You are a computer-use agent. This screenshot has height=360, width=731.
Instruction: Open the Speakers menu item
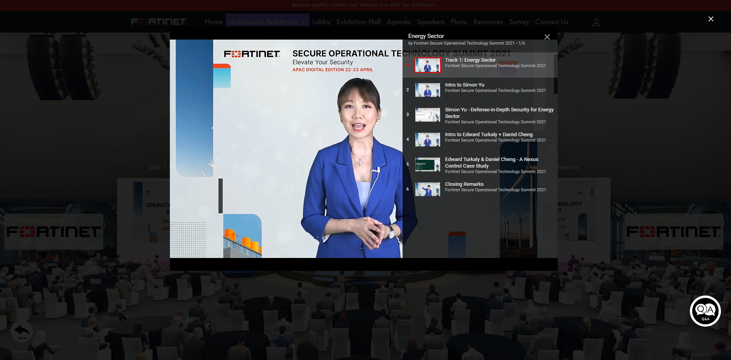430,22
